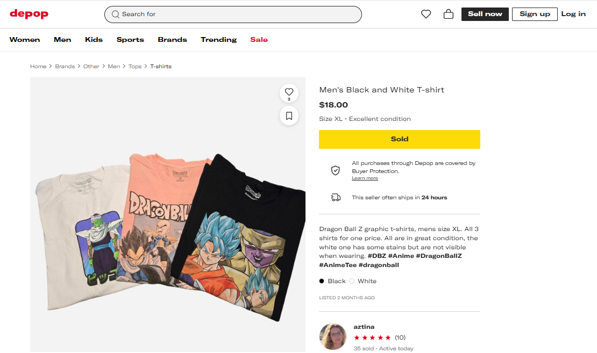
Task: Click the Sell now button
Action: (x=485, y=14)
